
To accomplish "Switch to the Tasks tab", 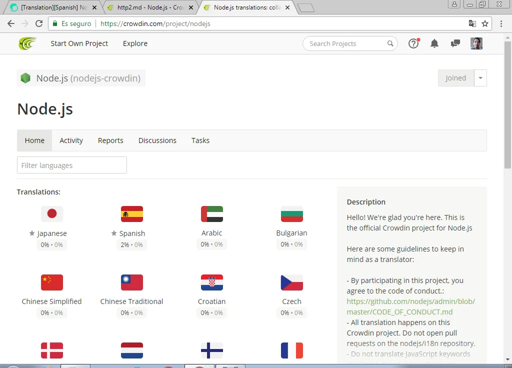I will (200, 140).
